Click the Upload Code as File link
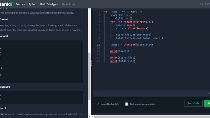This screenshot has height=118, width=210. point(110,104)
